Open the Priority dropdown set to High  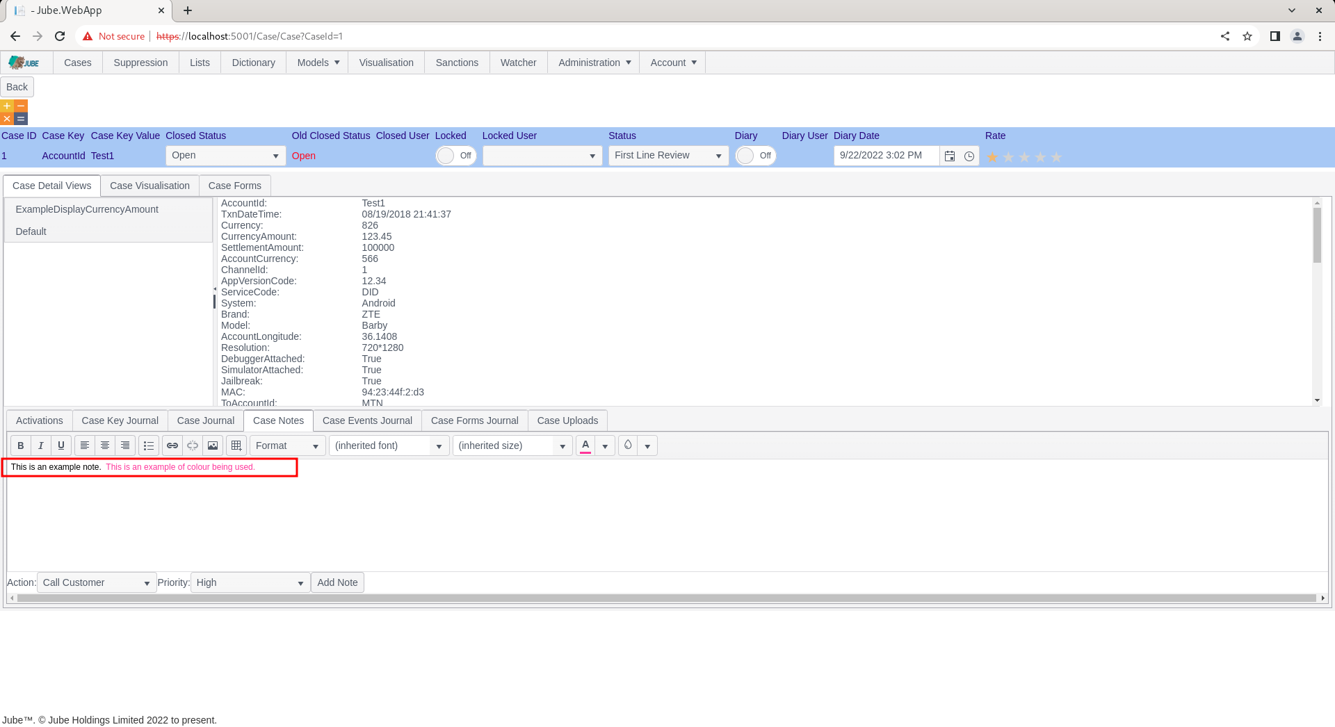(250, 582)
